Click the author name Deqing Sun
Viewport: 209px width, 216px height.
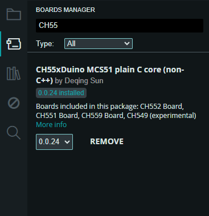pyautogui.click(x=84, y=81)
